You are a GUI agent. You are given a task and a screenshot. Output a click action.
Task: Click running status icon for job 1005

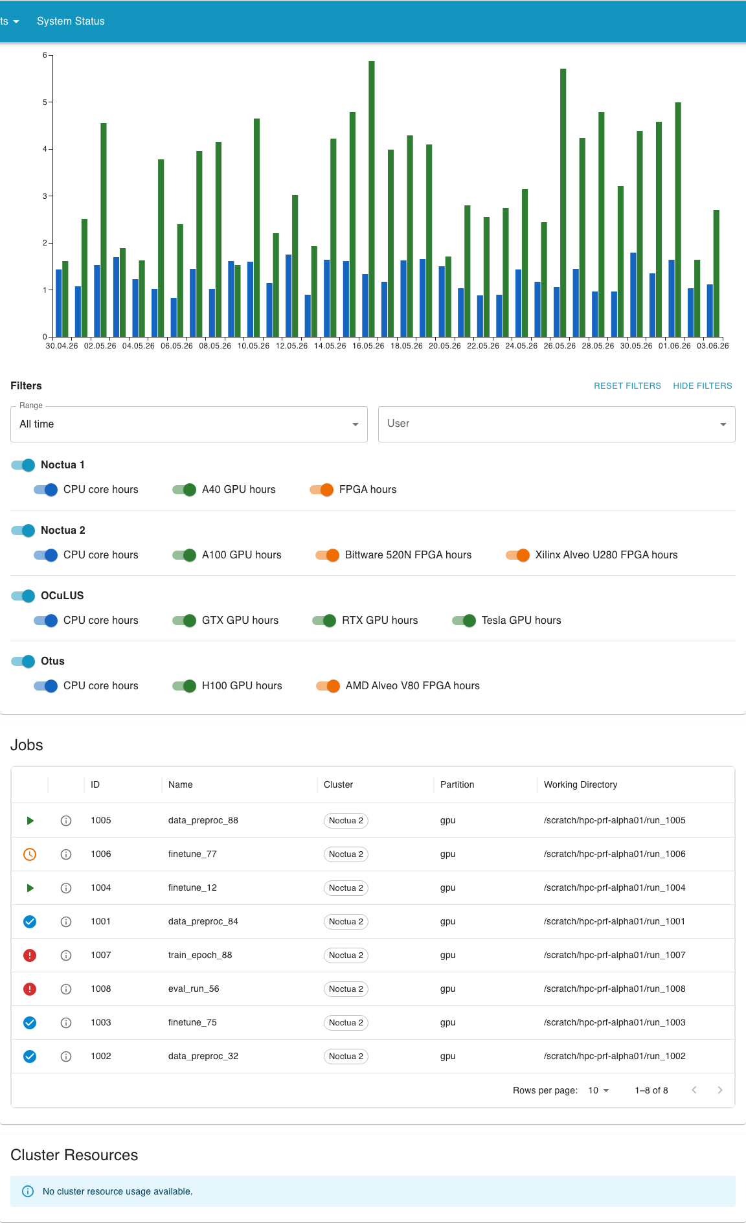[x=30, y=821]
